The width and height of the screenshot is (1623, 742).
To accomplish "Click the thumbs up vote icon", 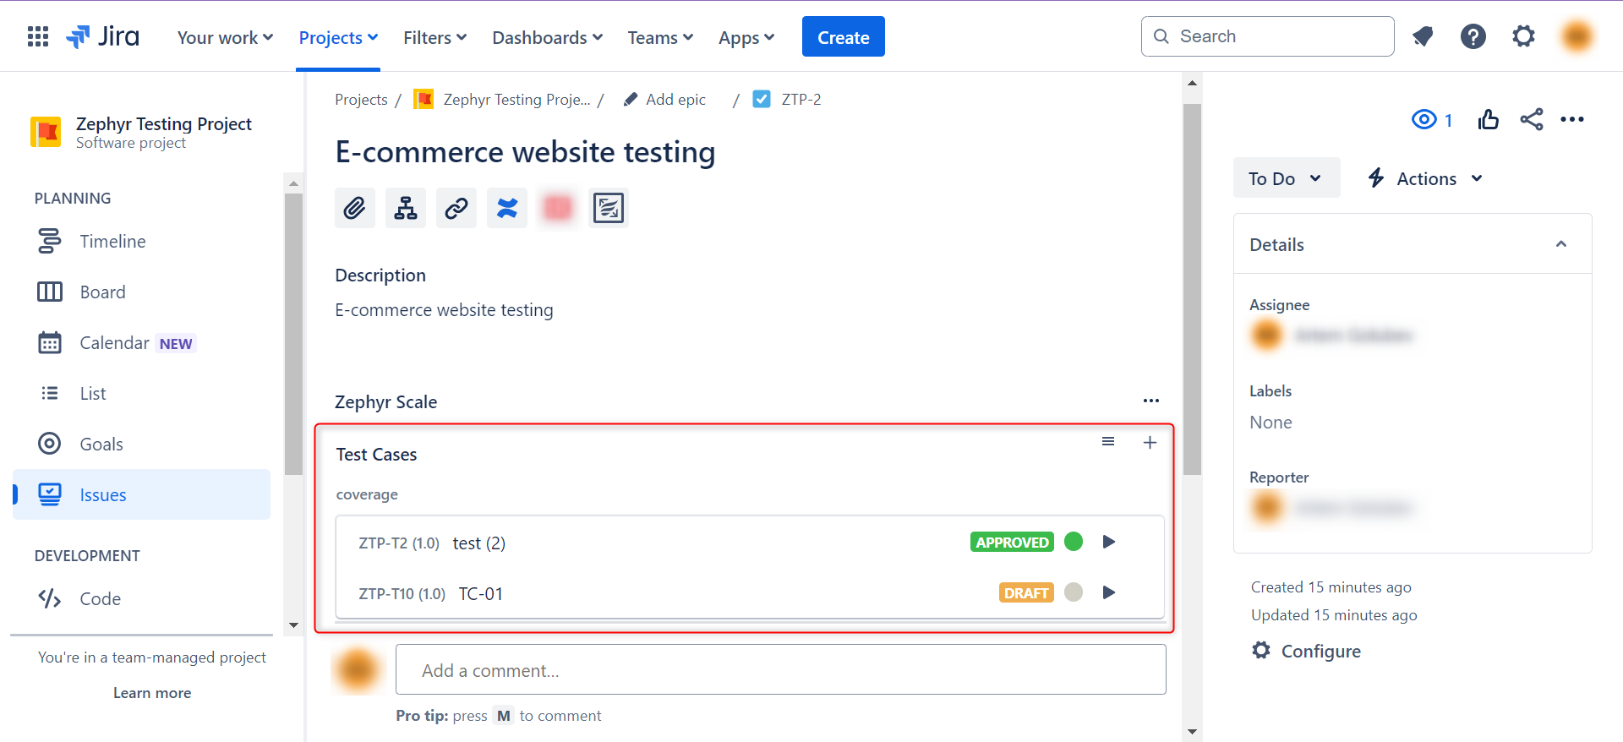I will click(1489, 120).
